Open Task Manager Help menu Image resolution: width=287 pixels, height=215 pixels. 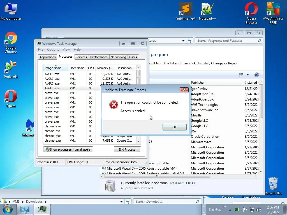point(77,50)
